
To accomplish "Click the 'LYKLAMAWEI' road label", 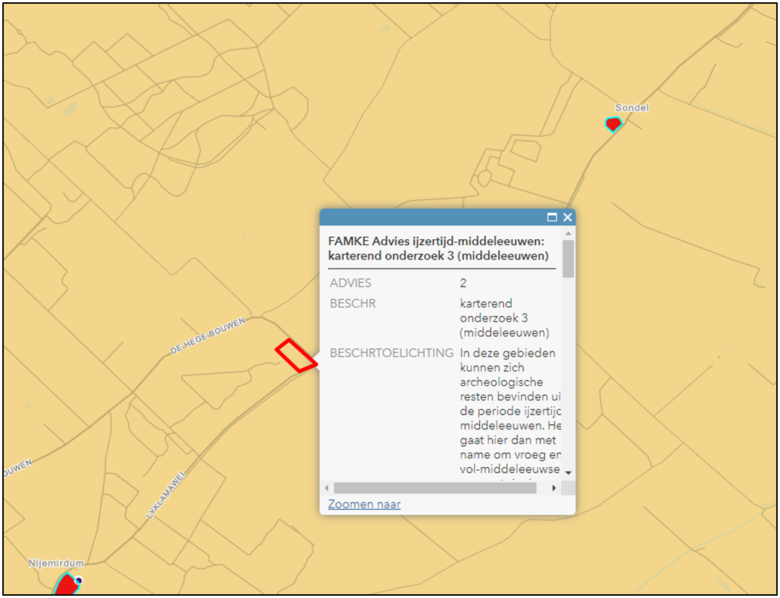I will 165,496.
